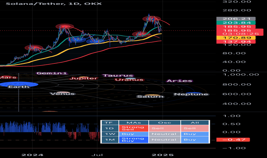Select the Uranus planet label

[129, 80]
